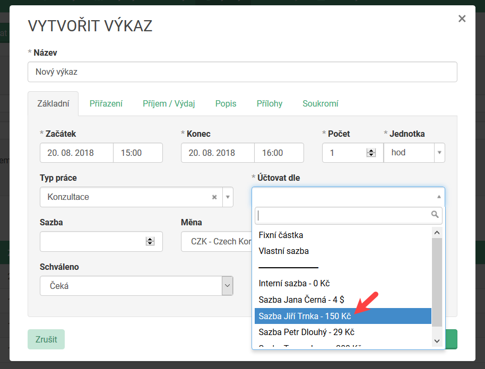Click the search magnifier icon in dropdown
485x369 pixels.
(x=435, y=215)
